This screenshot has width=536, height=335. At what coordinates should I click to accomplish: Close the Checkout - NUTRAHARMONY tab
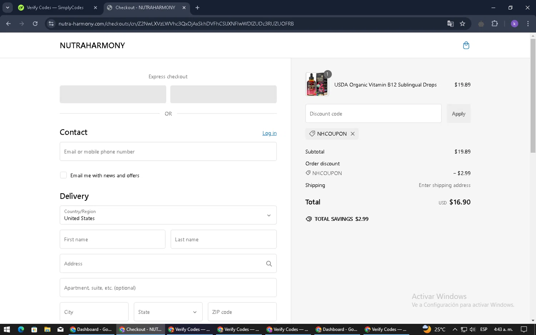point(184,7)
